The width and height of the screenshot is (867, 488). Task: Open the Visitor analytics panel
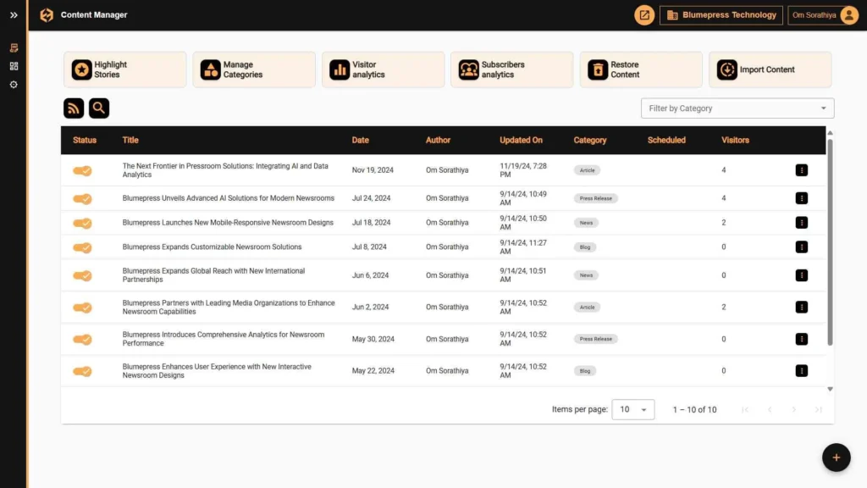click(383, 69)
